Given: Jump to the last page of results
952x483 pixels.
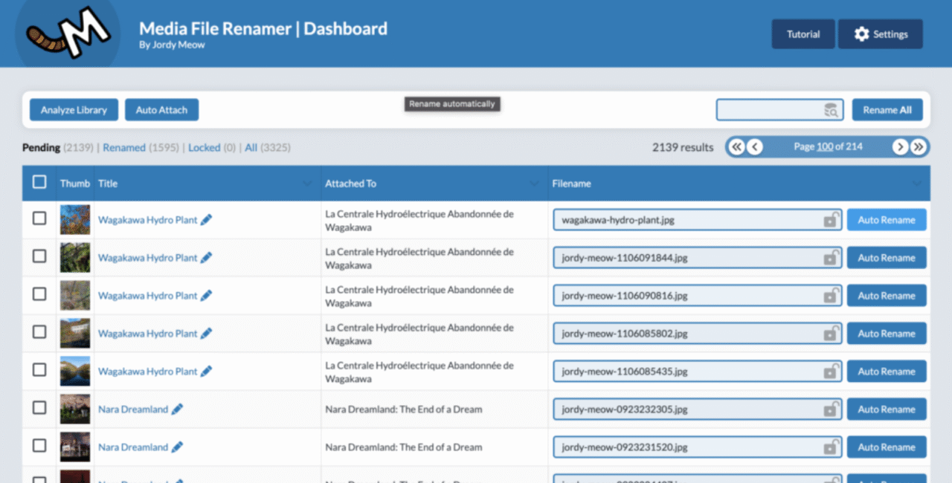Looking at the screenshot, I should (x=919, y=147).
